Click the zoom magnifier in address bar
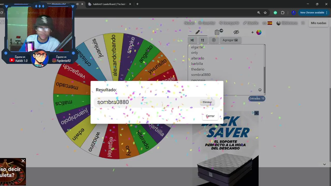The width and height of the screenshot is (331, 186). point(259,13)
